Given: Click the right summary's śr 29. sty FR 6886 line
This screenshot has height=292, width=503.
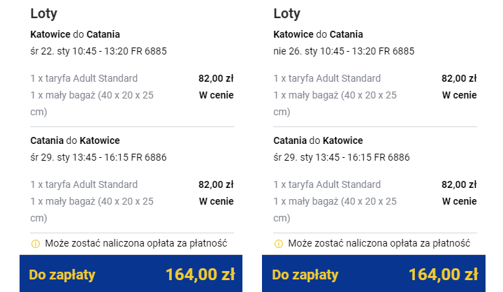Looking at the screenshot, I should point(342,157).
